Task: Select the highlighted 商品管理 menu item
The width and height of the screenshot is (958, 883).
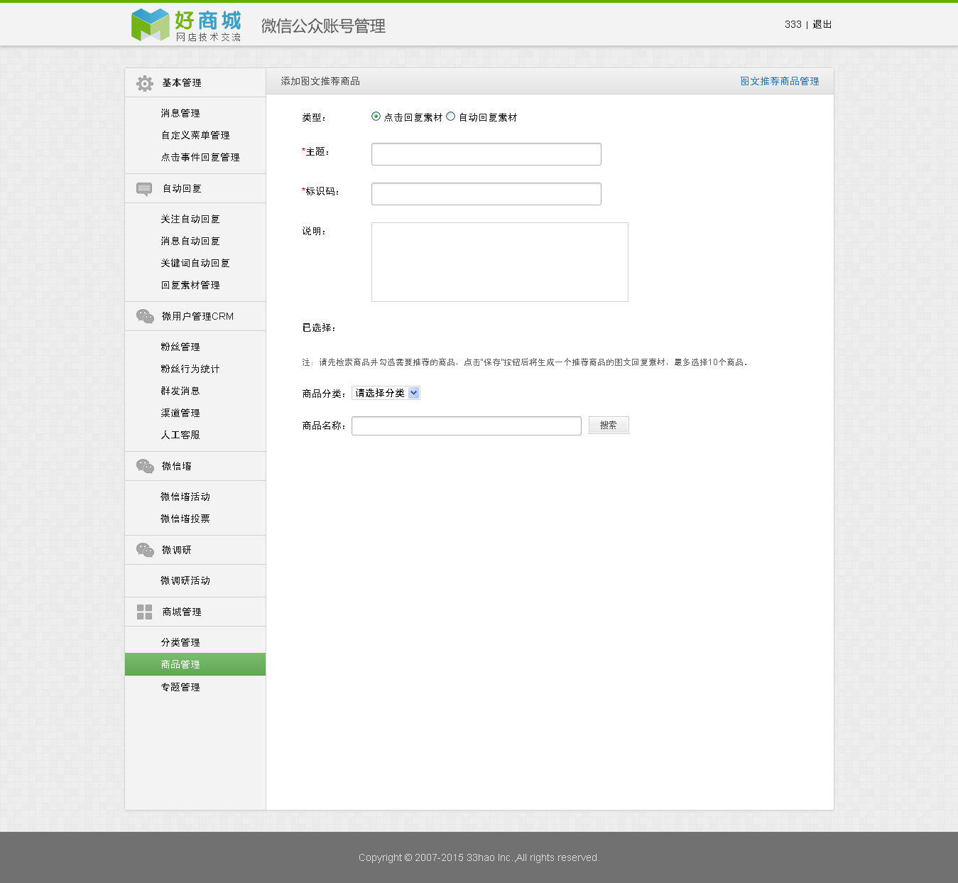Action: tap(195, 664)
